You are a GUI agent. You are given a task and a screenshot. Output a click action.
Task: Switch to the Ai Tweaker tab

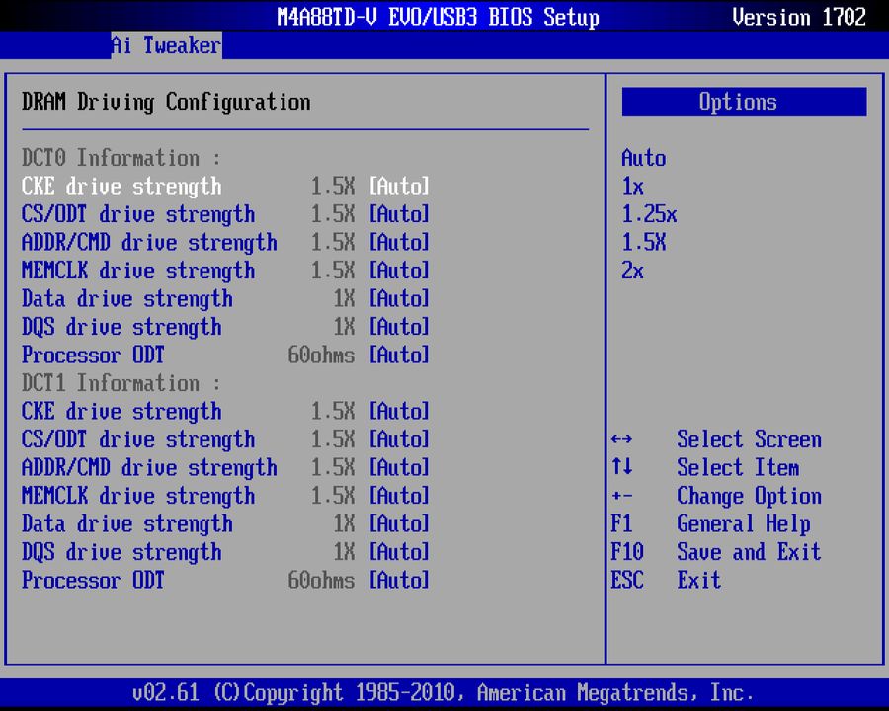click(x=165, y=45)
